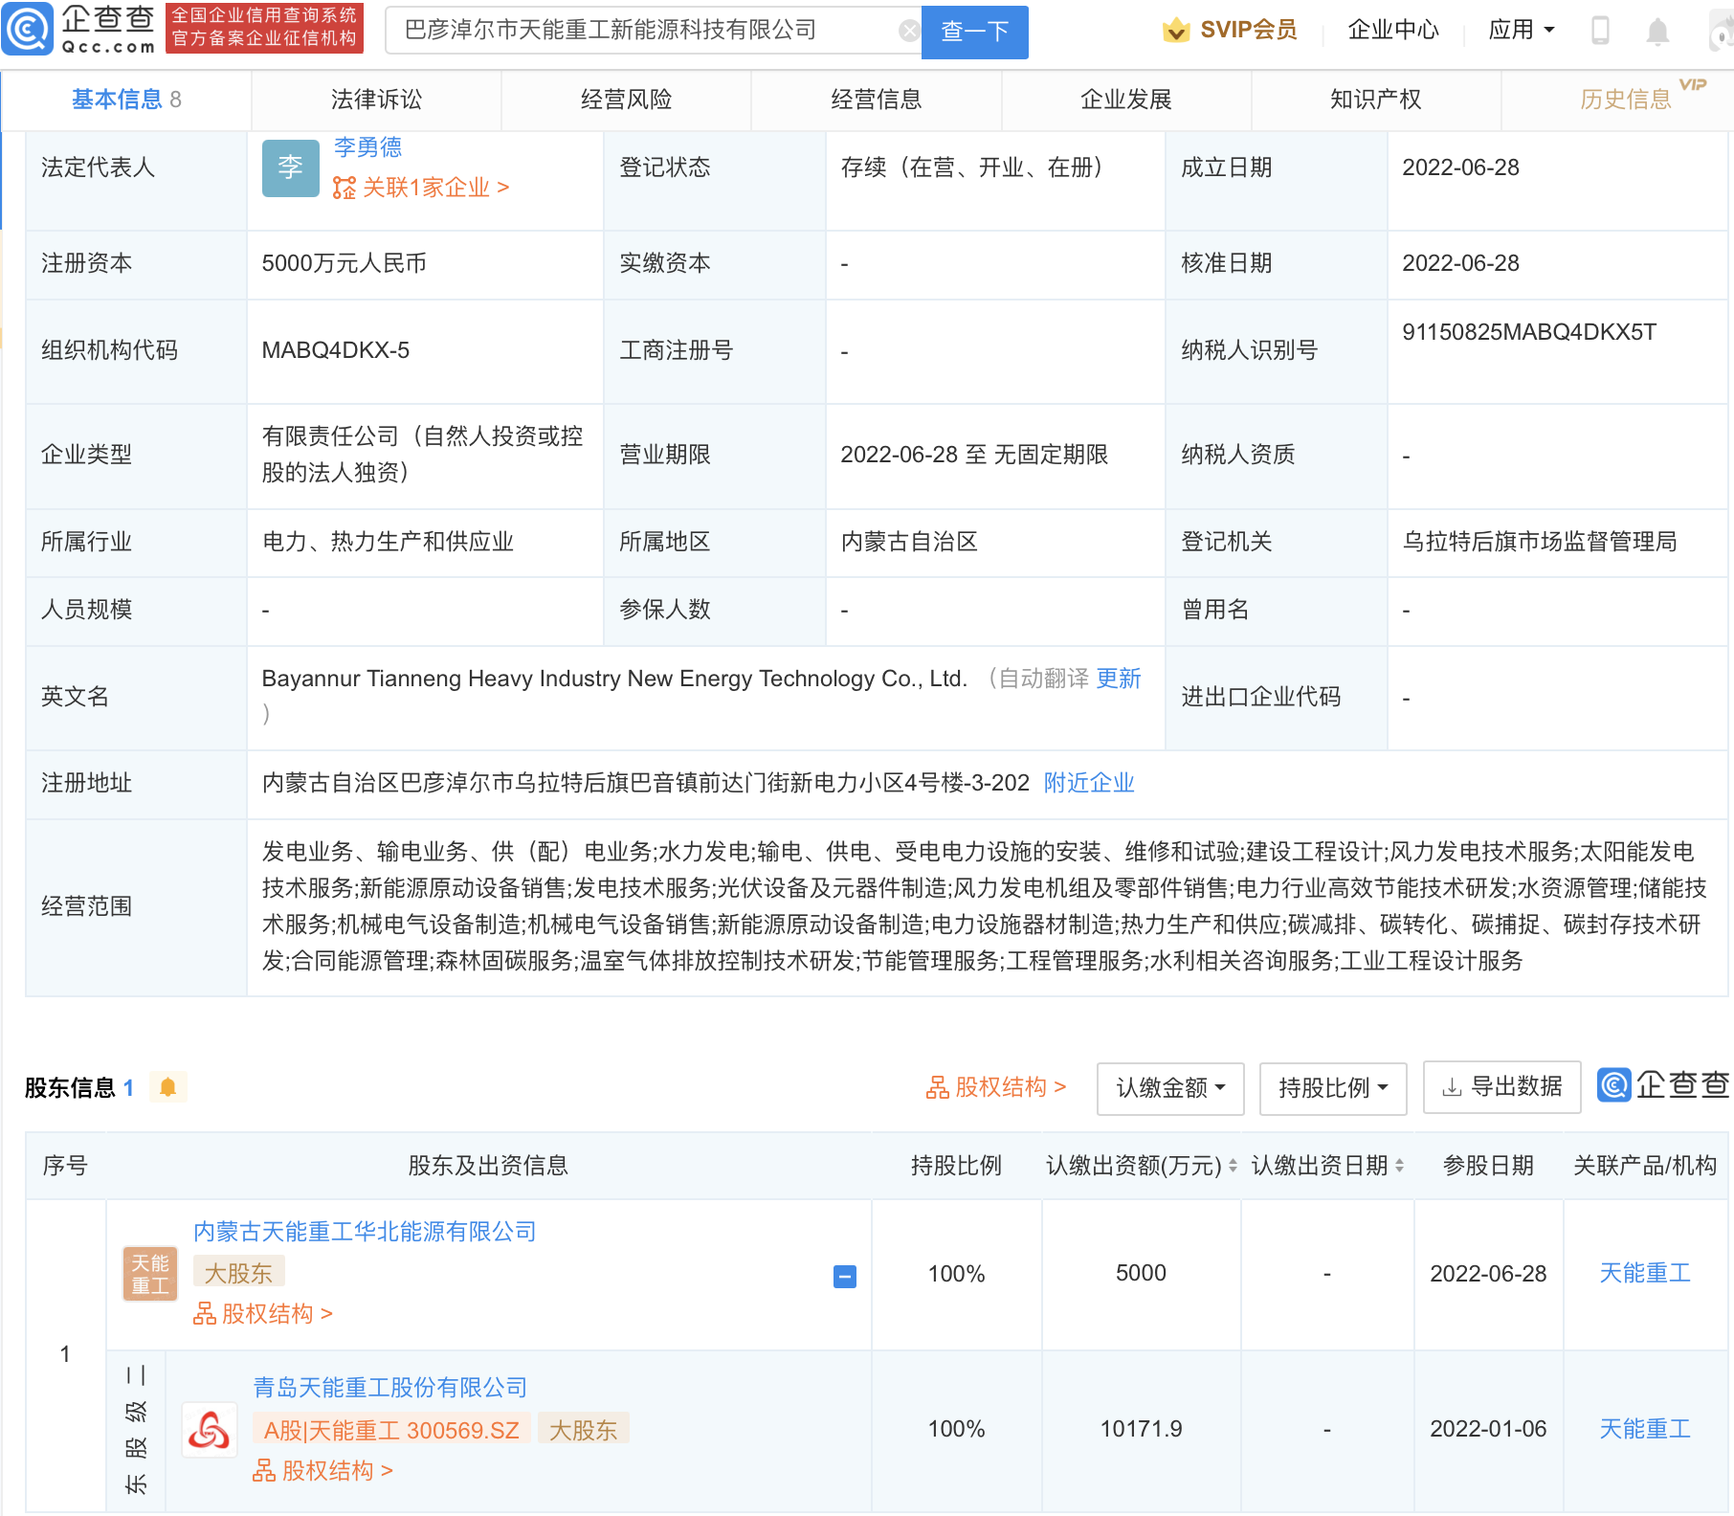
Task: Open the 应用 dropdown menu
Action: coord(1522,31)
